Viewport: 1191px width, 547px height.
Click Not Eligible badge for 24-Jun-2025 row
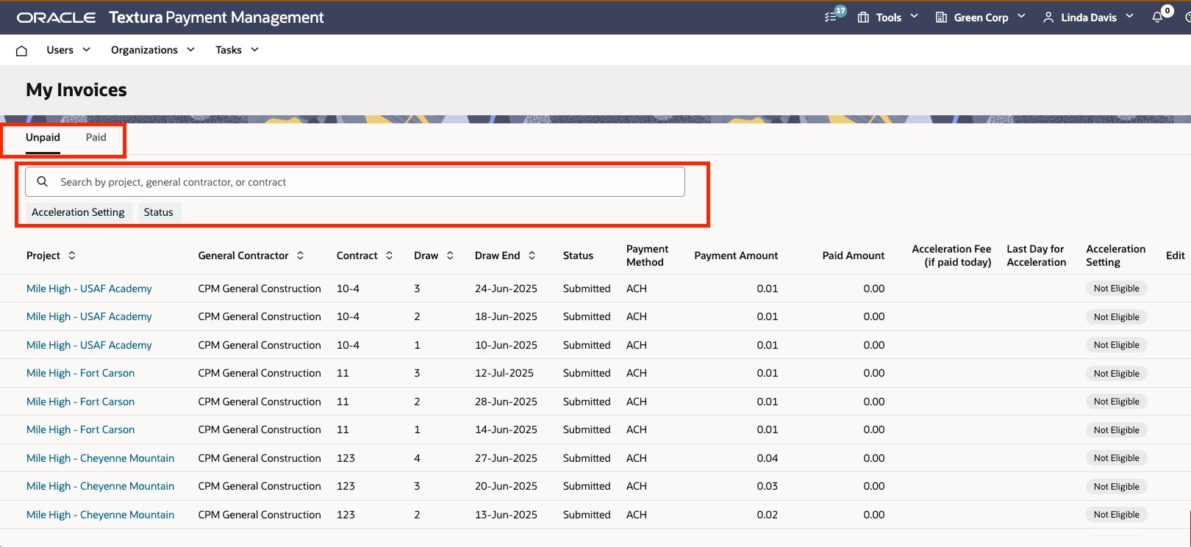tap(1116, 289)
